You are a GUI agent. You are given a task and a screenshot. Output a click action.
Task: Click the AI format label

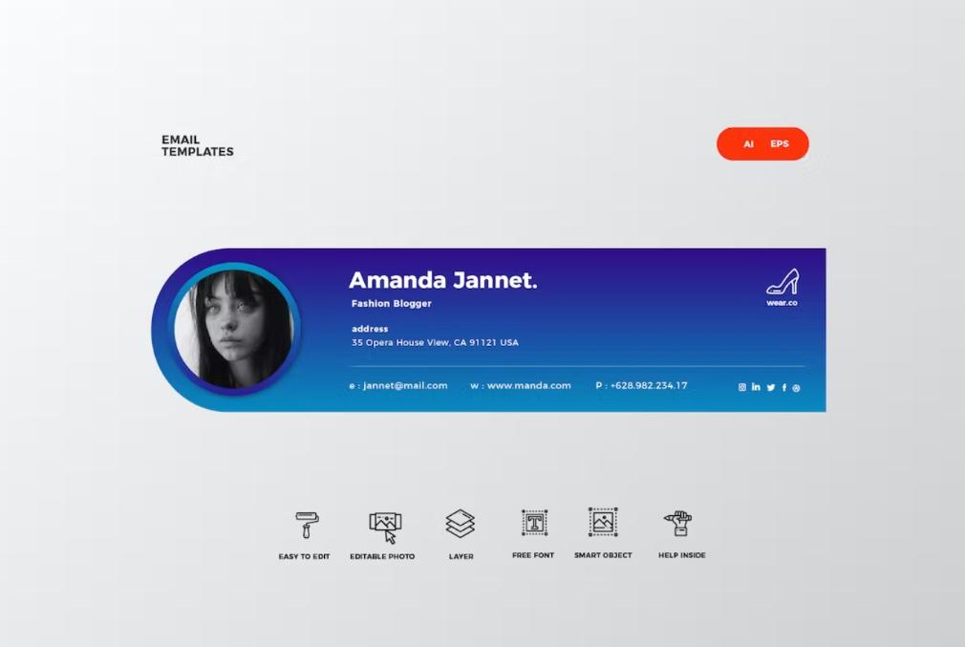(748, 144)
